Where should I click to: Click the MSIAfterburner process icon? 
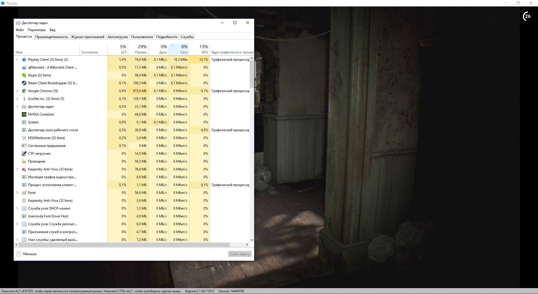click(x=24, y=138)
